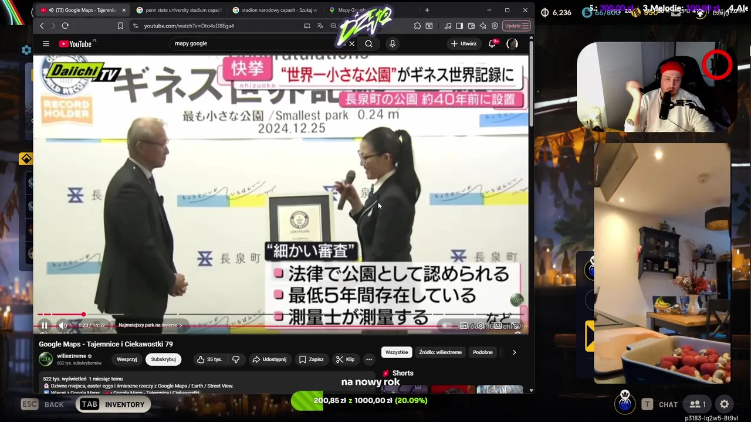
Task: Clear the 'mapy google' search text
Action: click(351, 43)
